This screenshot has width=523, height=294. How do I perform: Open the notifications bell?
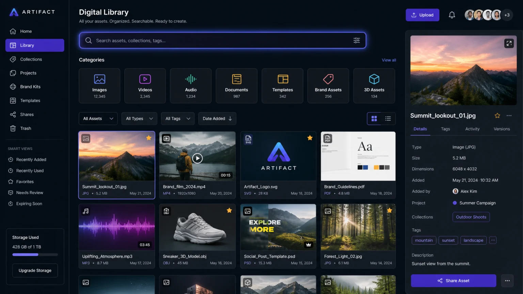click(452, 15)
